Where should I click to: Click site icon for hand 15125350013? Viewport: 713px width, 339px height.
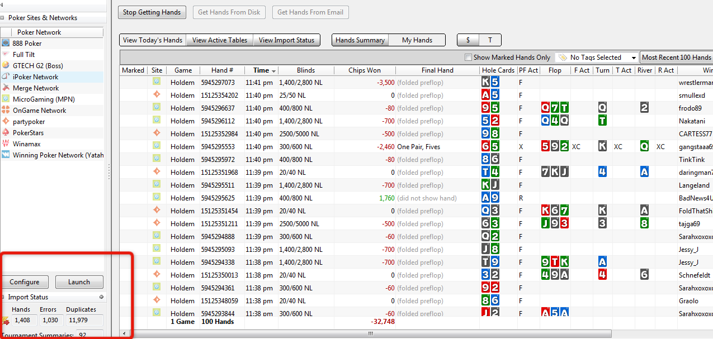(x=157, y=274)
